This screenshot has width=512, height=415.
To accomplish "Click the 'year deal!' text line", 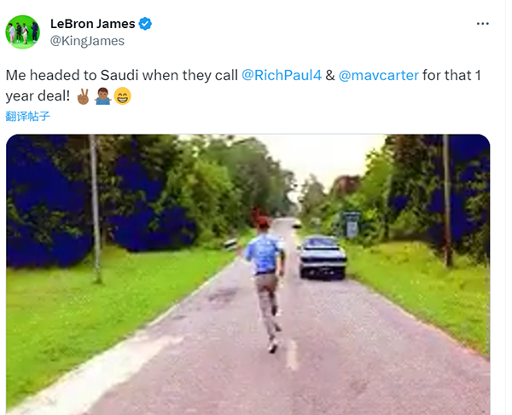I will pyautogui.click(x=38, y=96).
